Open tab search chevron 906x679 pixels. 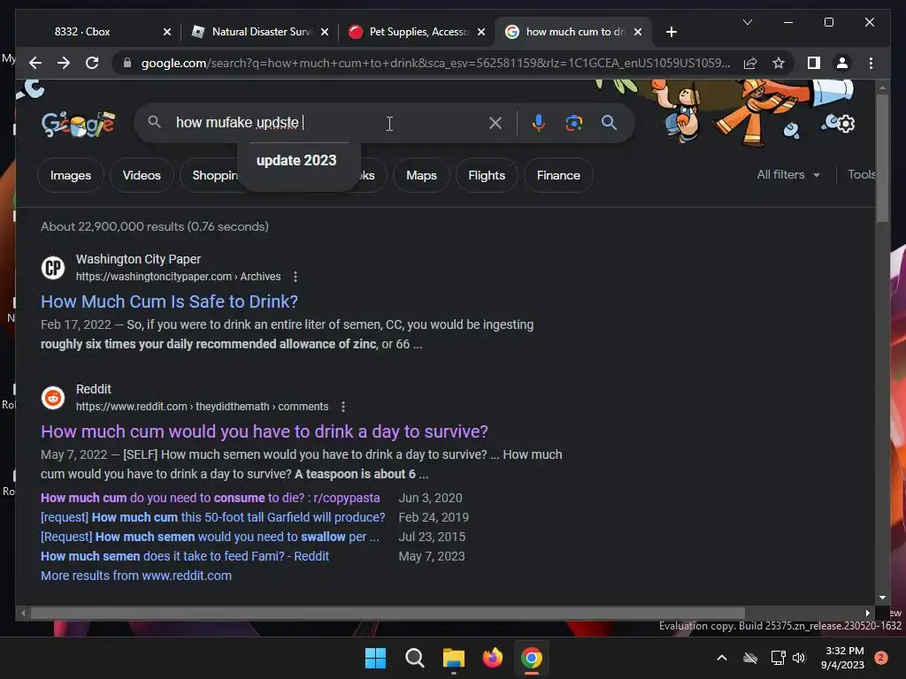tap(747, 22)
